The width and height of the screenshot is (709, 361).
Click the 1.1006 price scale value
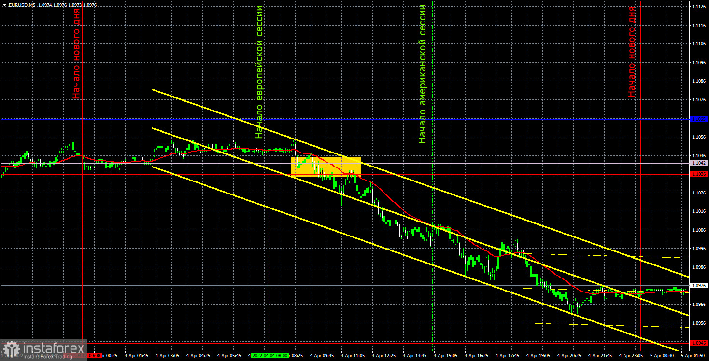click(699, 230)
